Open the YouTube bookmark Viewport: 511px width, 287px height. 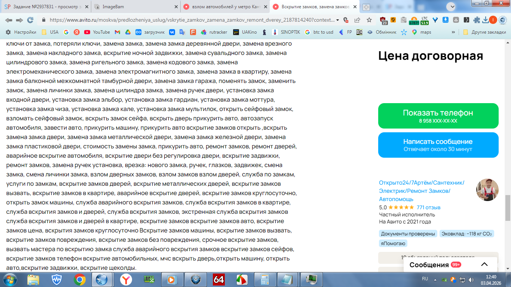tap(97, 32)
